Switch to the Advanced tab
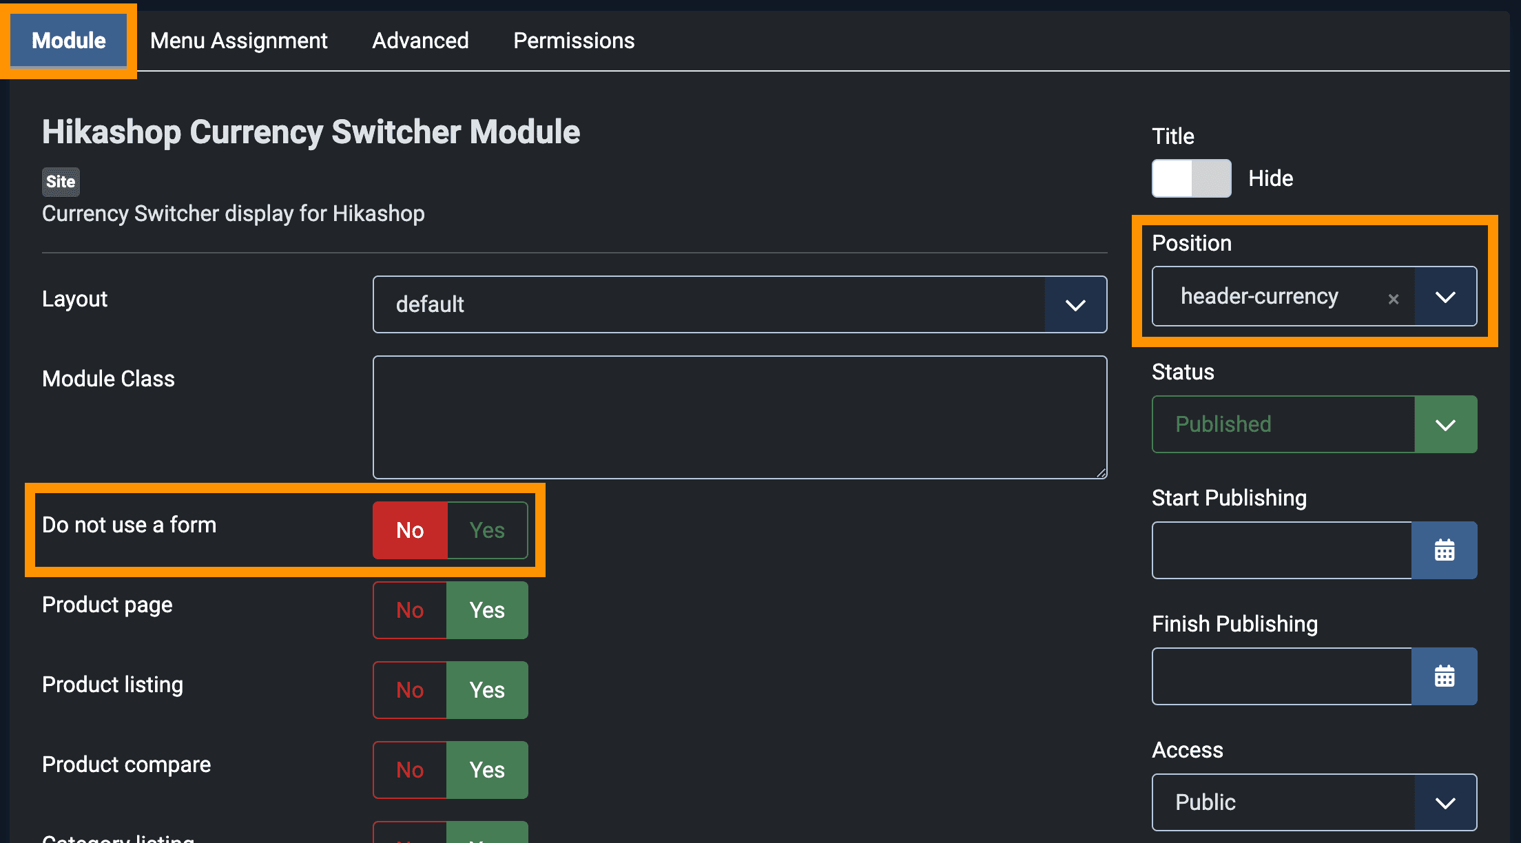Screen dimensions: 1521x843 420,41
